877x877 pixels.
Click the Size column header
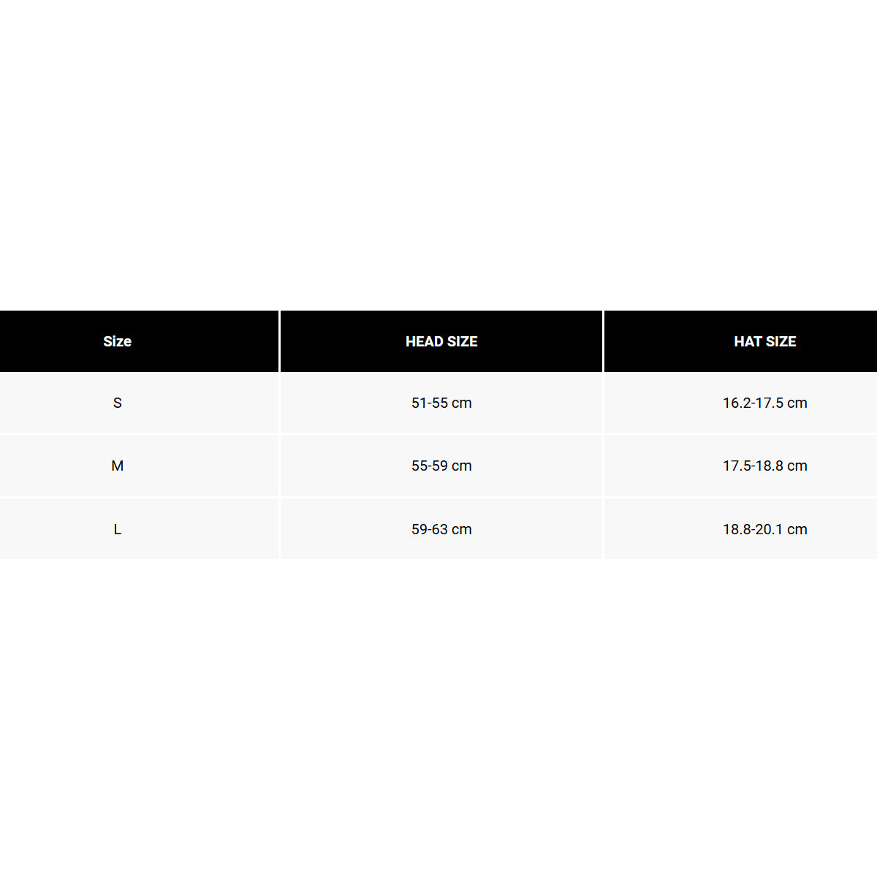click(117, 341)
